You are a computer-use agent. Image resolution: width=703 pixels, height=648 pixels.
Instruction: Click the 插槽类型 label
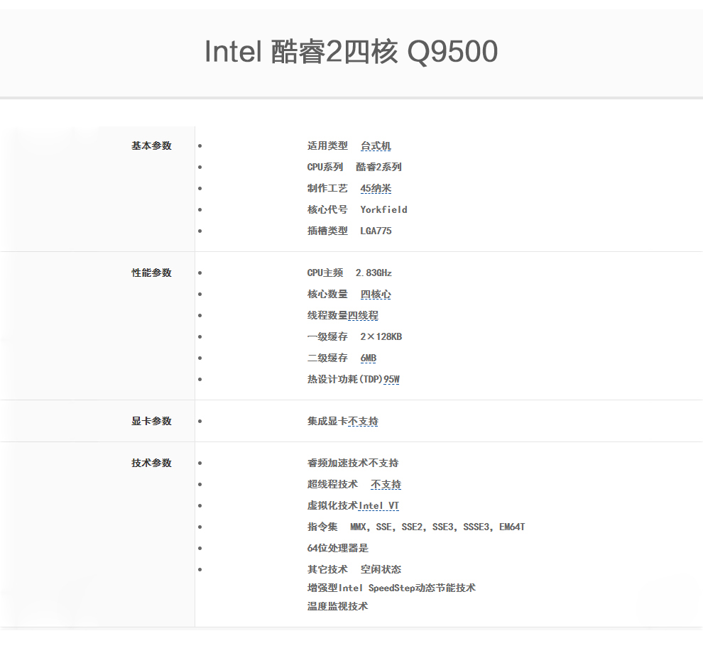click(327, 231)
